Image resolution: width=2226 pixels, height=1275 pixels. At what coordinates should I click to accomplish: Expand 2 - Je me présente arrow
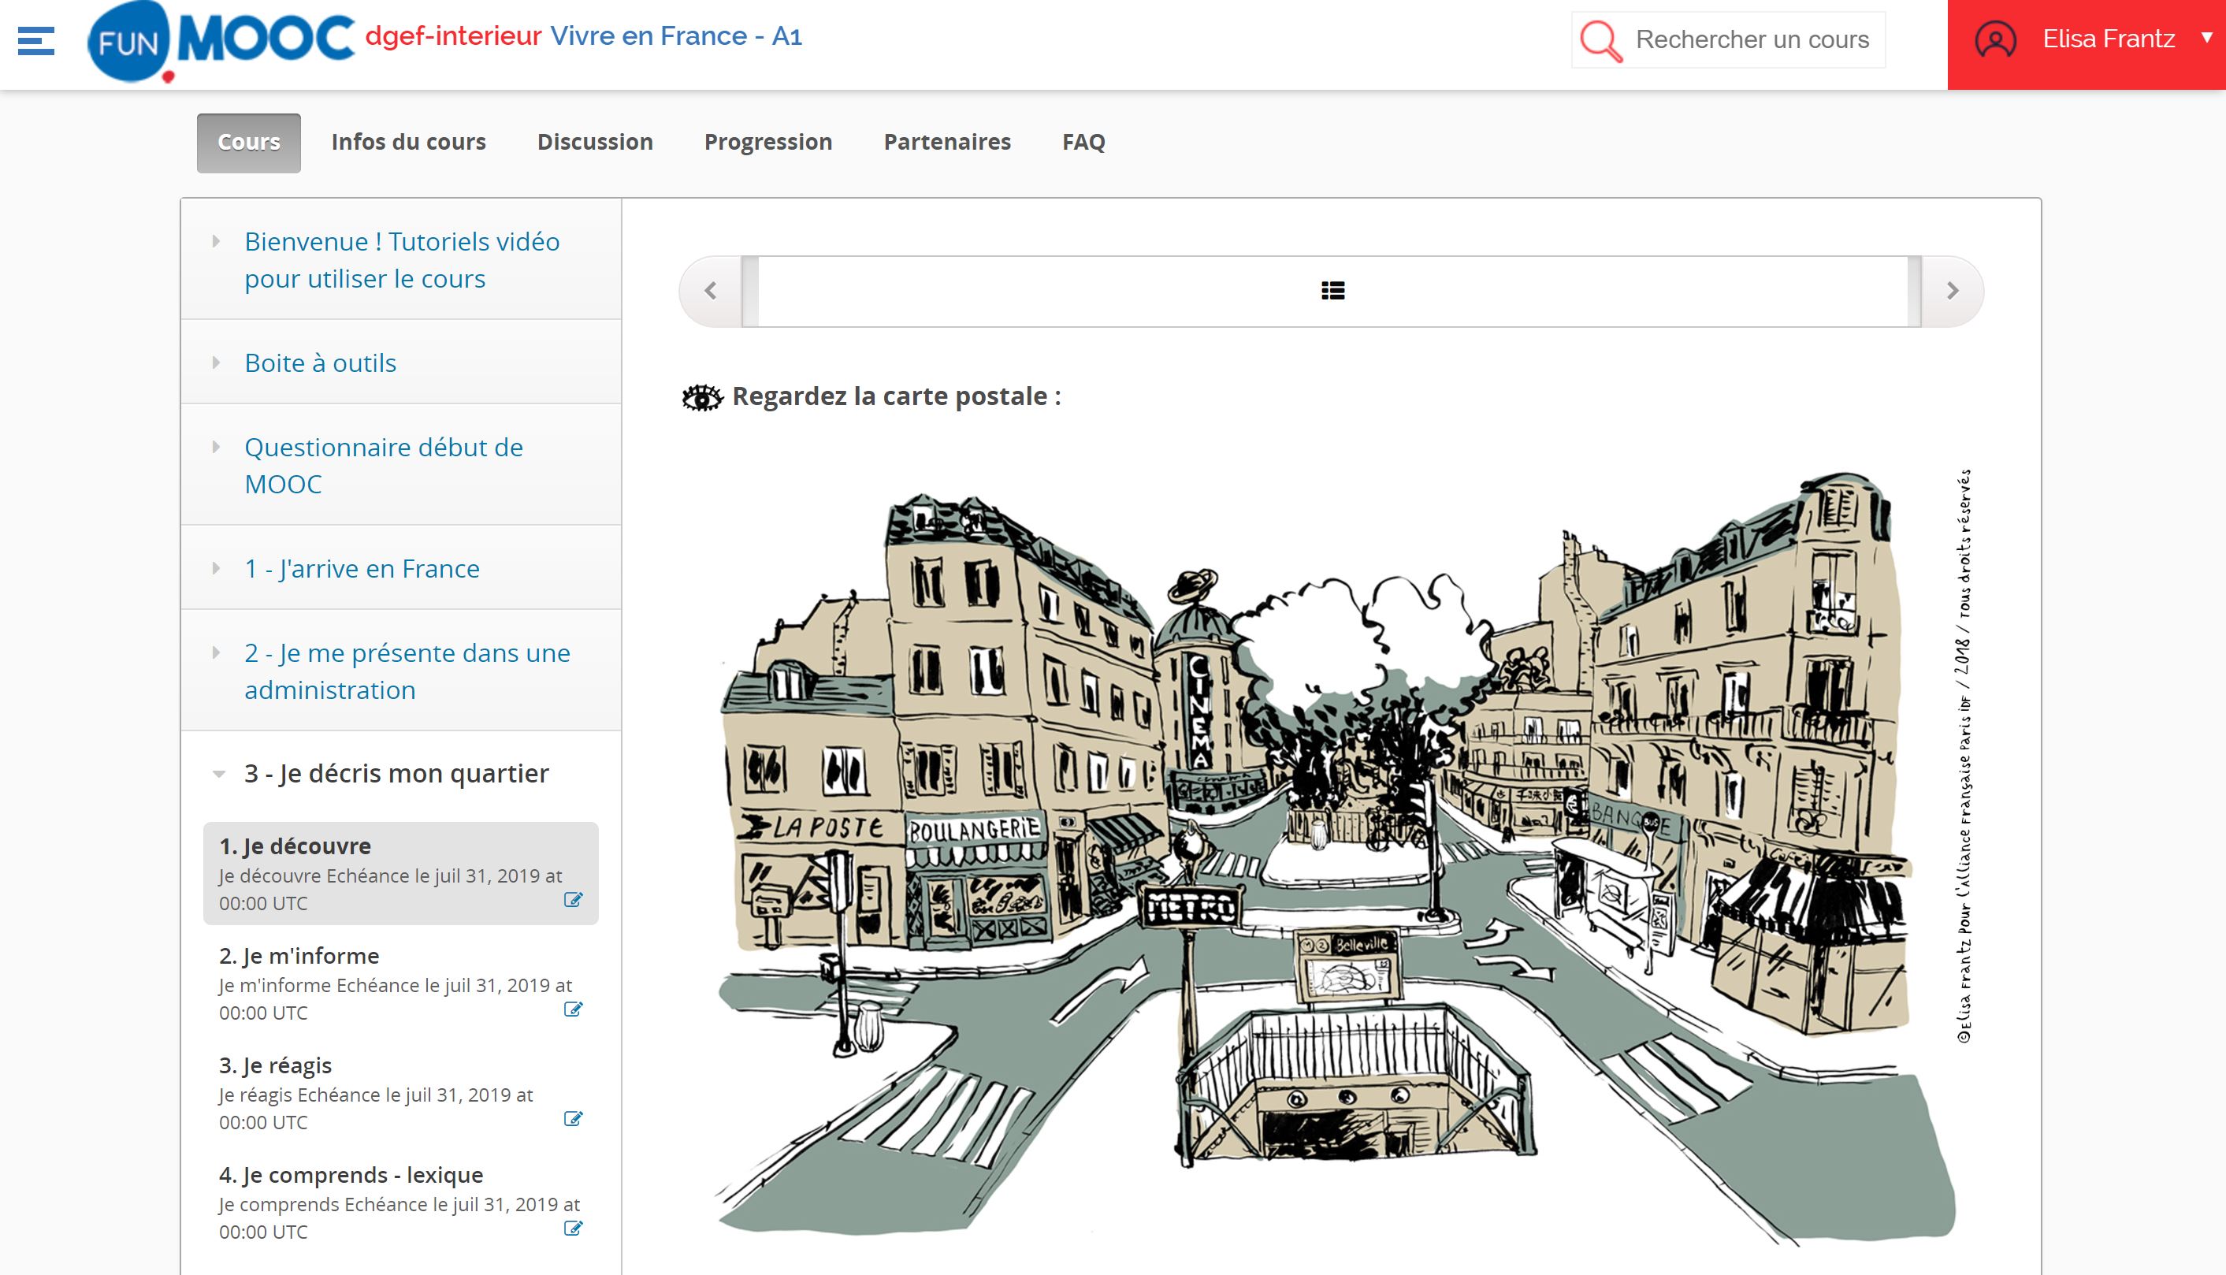pyautogui.click(x=216, y=653)
